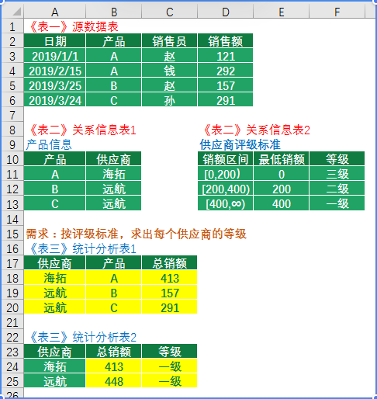377x399 pixels.
Task: Click the 销售额 header cell
Action: [x=225, y=41]
